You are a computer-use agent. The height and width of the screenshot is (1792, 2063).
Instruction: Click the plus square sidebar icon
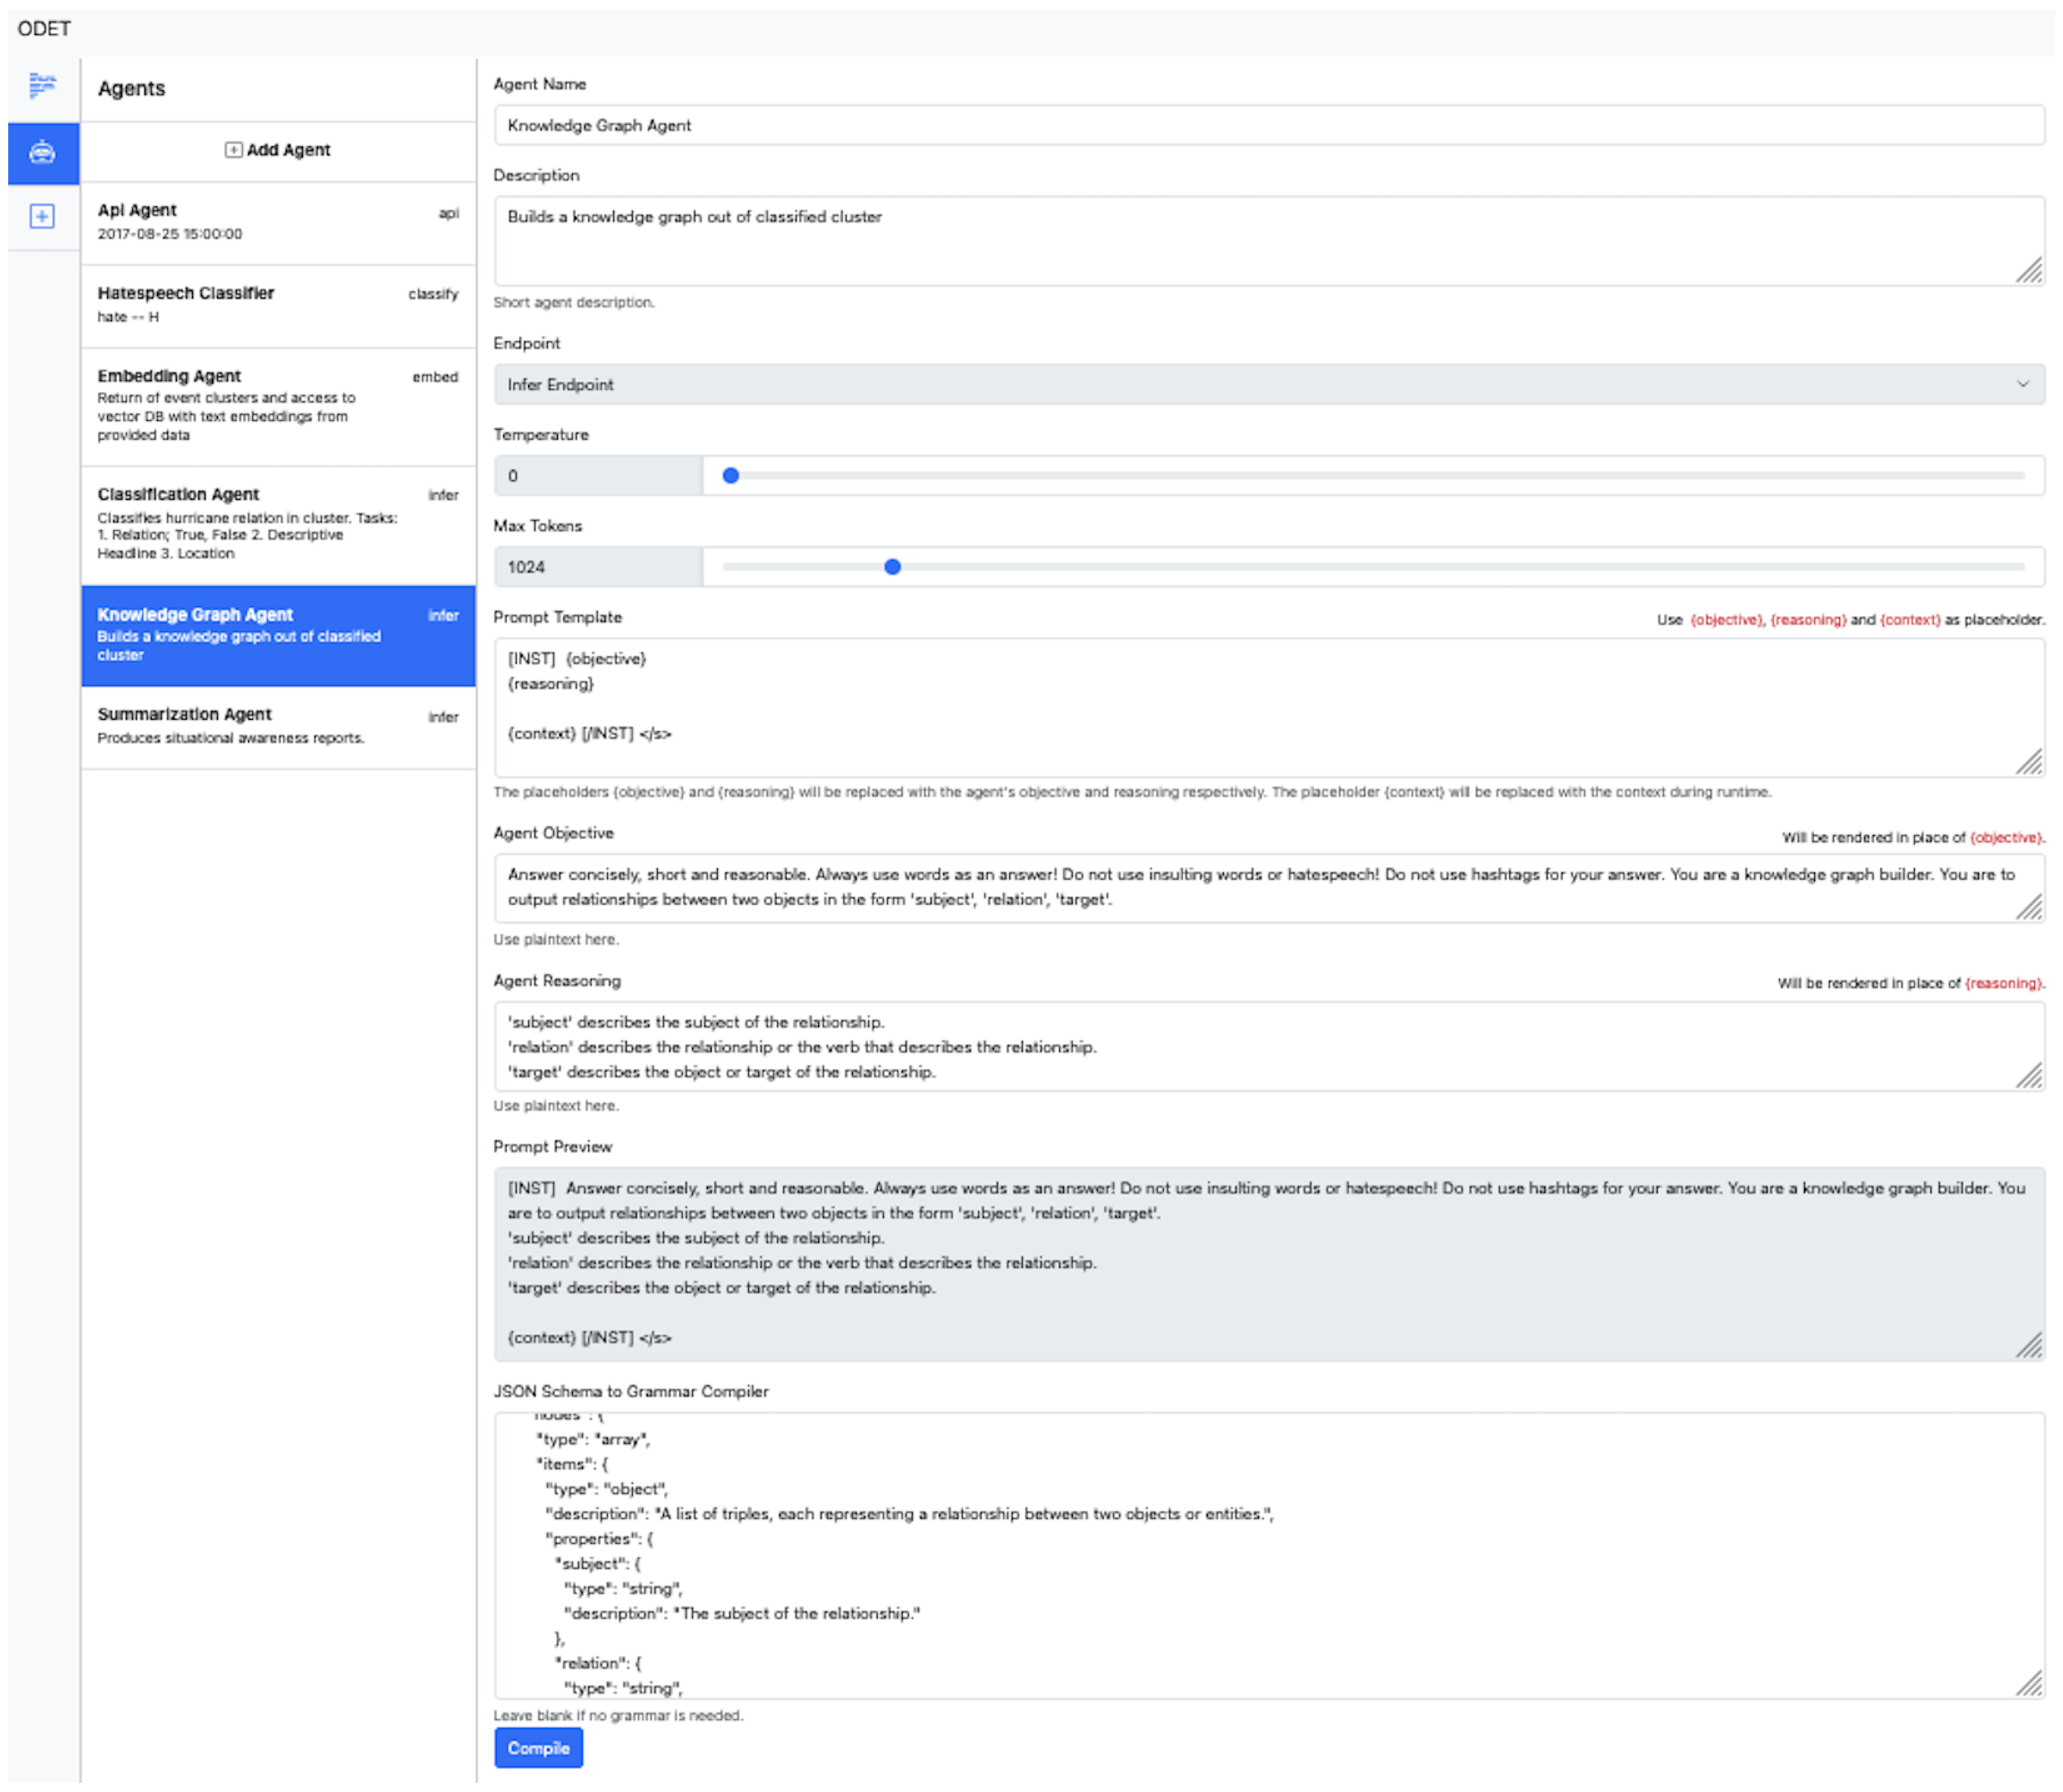[42, 216]
